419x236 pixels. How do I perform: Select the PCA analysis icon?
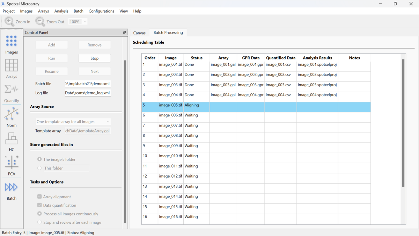tap(11, 163)
